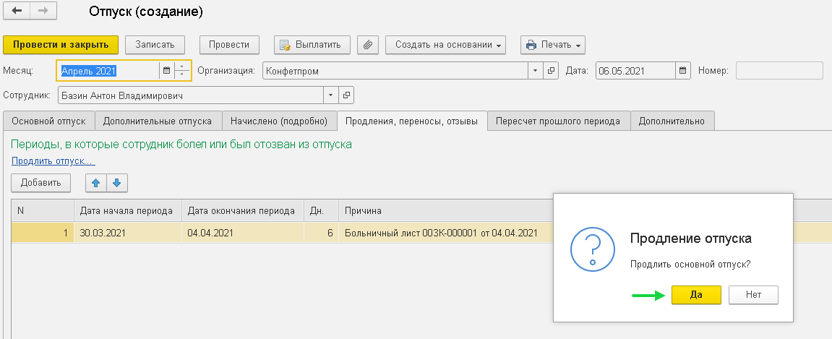Move row down with the down arrow
This screenshot has height=339, width=832.
[x=116, y=183]
